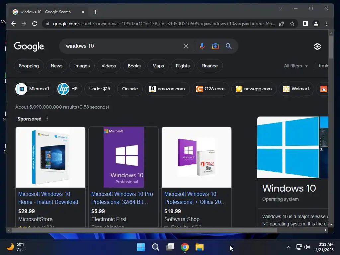Open the Sponsored three-dot options
340x255 pixels.
tap(47, 119)
